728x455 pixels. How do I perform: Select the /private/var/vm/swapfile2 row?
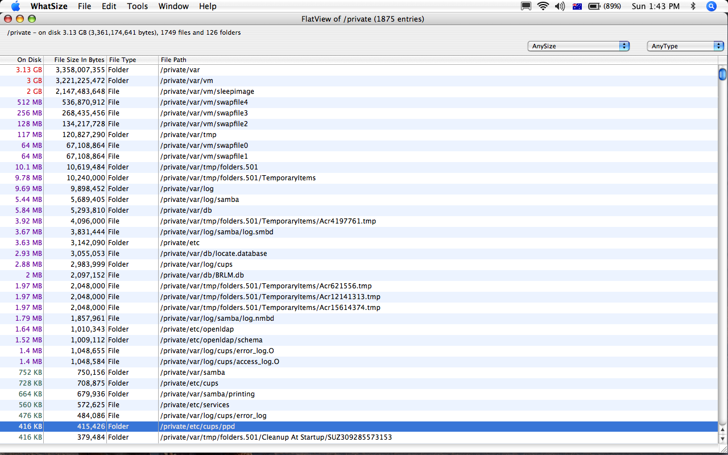(x=359, y=124)
